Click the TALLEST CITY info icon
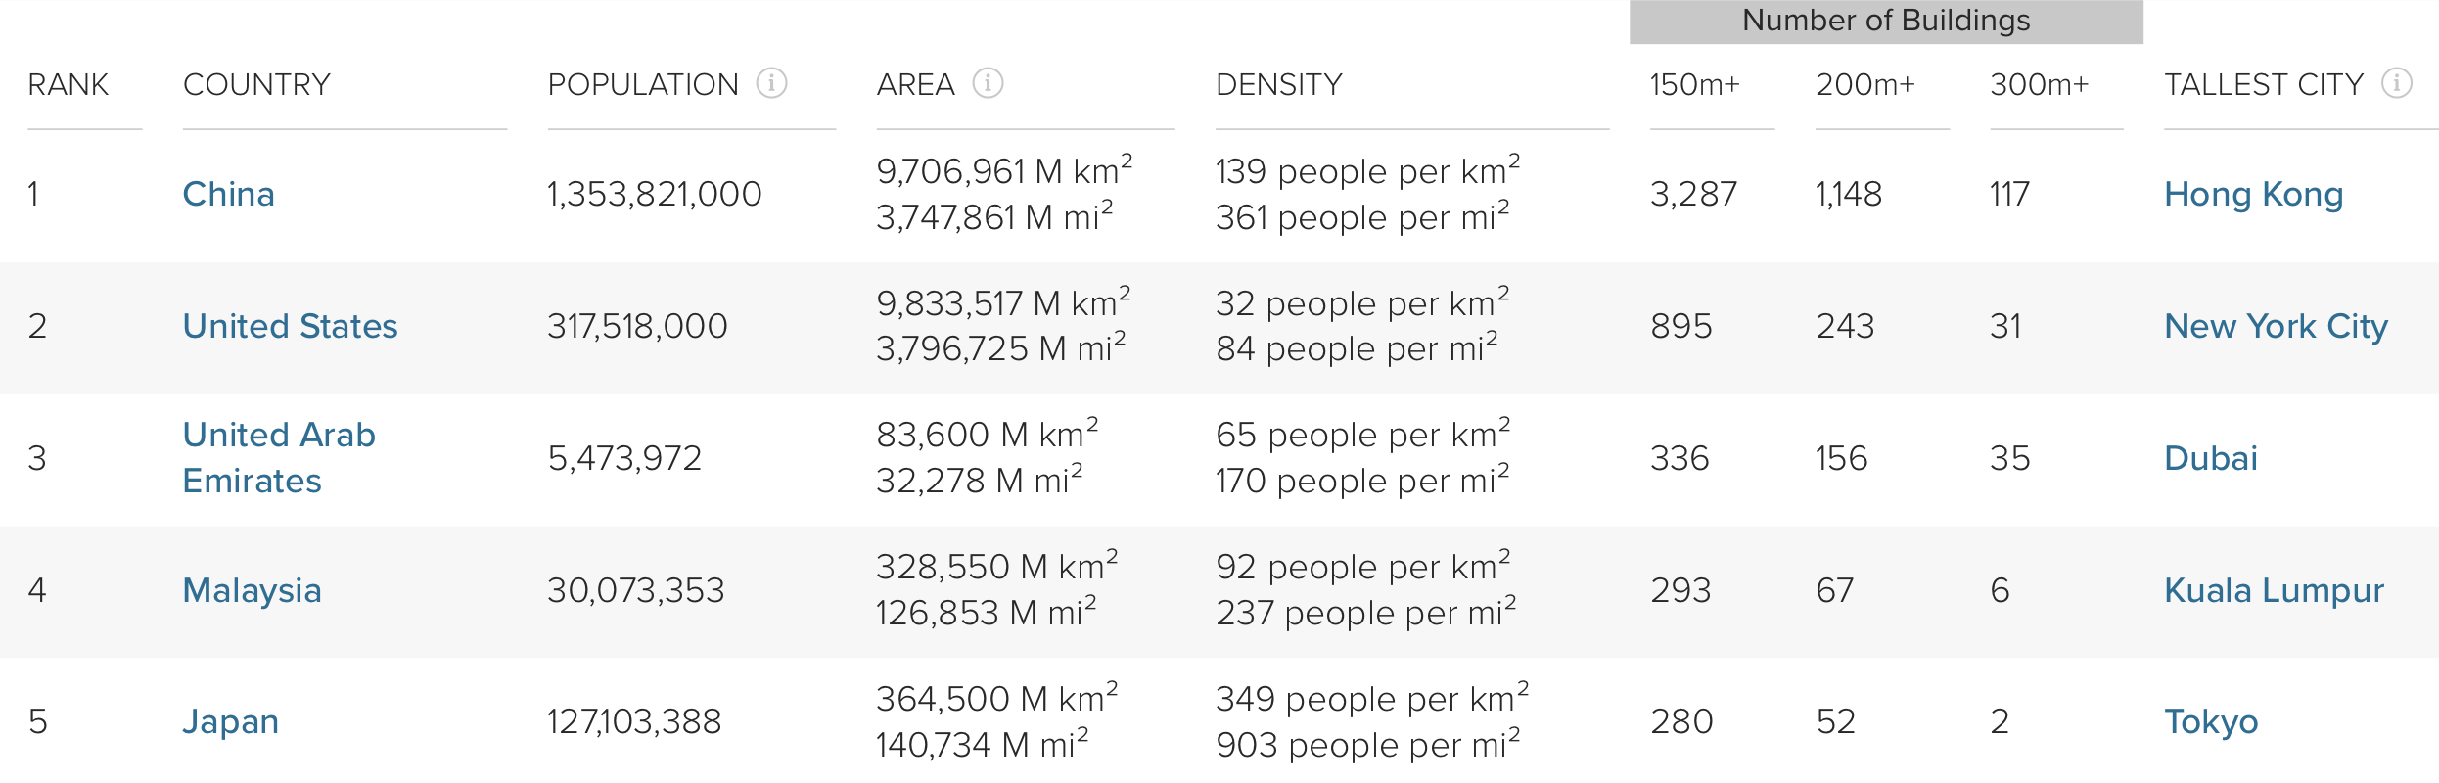2439x783 pixels. pos(2396,83)
